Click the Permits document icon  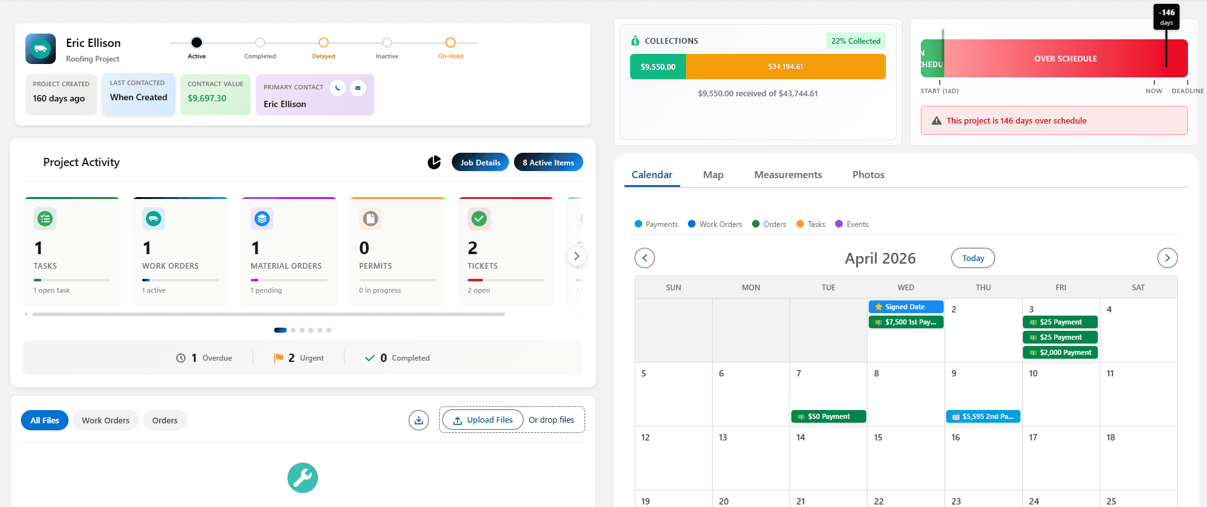[371, 219]
